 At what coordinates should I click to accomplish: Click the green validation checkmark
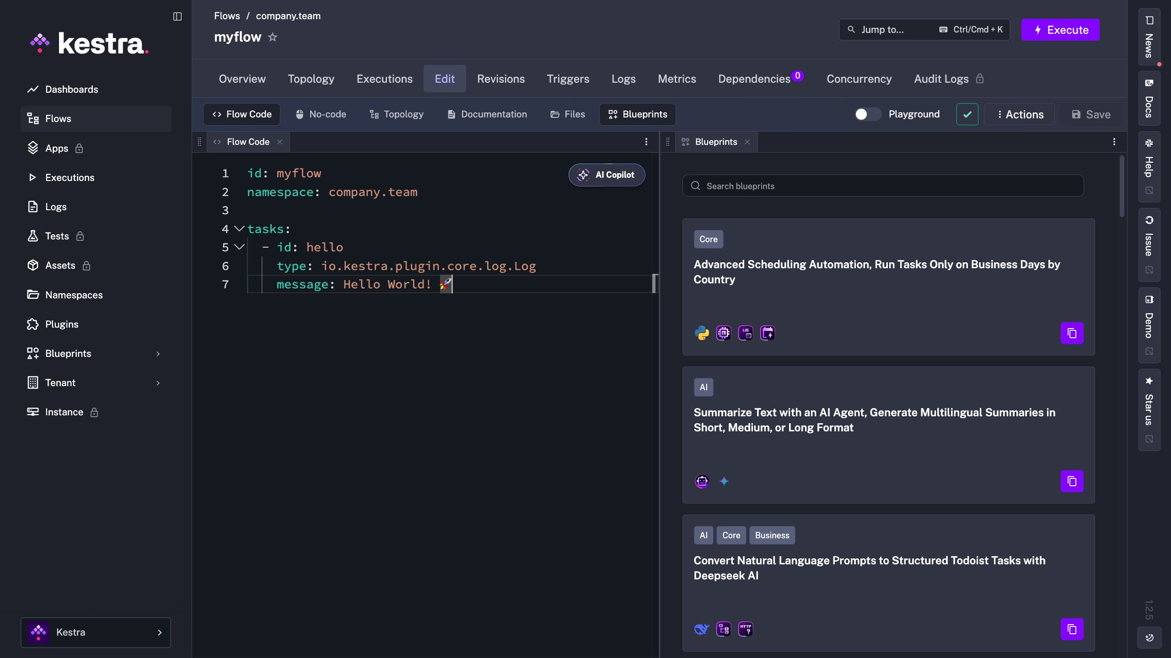(967, 114)
